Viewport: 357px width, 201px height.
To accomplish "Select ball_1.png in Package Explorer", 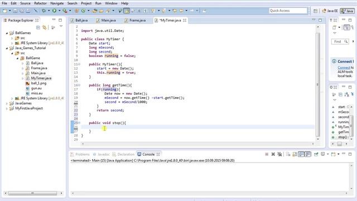I will tap(38, 83).
